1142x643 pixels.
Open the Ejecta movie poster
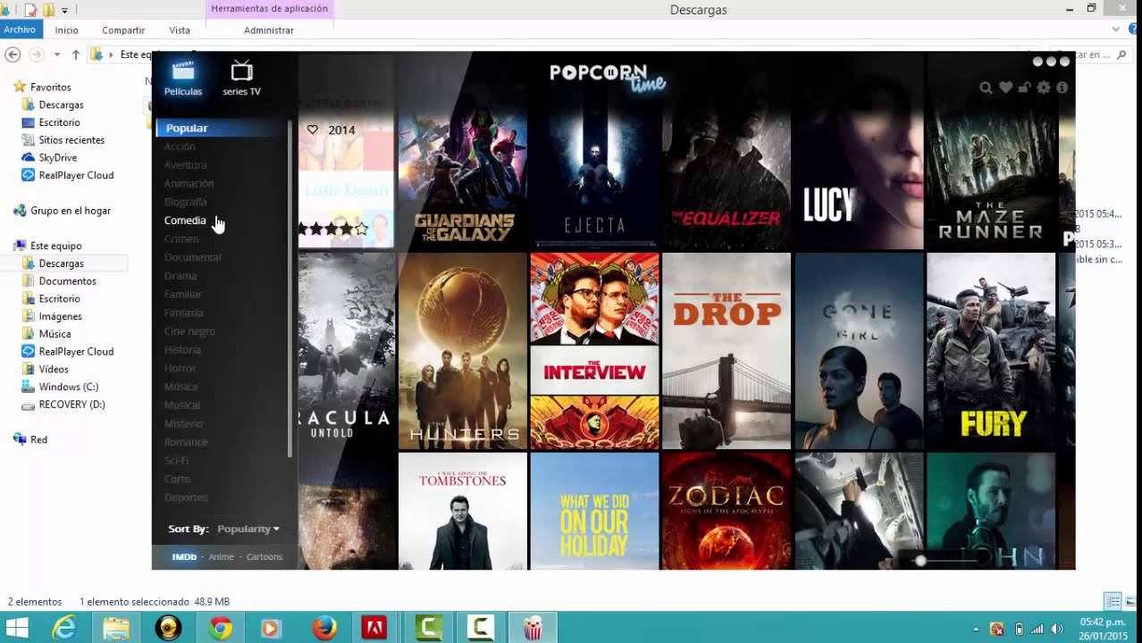pyautogui.click(x=594, y=168)
